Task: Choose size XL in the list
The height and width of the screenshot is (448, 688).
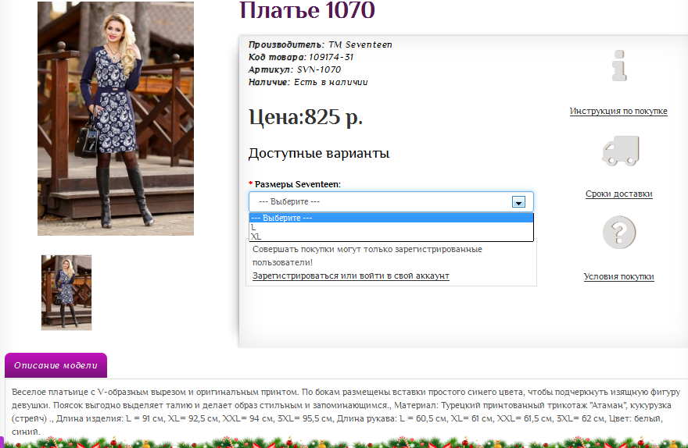Action: click(391, 236)
